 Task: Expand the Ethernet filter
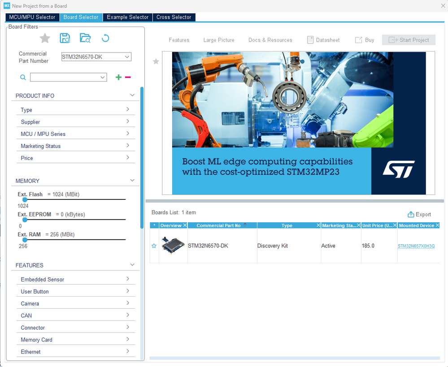[x=76, y=352]
